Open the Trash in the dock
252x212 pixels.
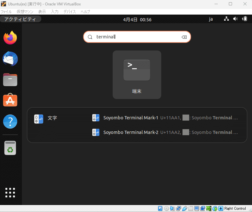(10, 148)
